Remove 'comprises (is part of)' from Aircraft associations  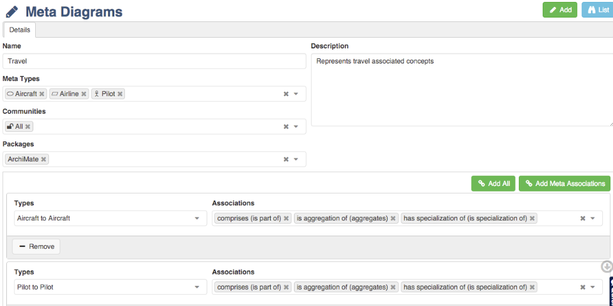tap(286, 218)
